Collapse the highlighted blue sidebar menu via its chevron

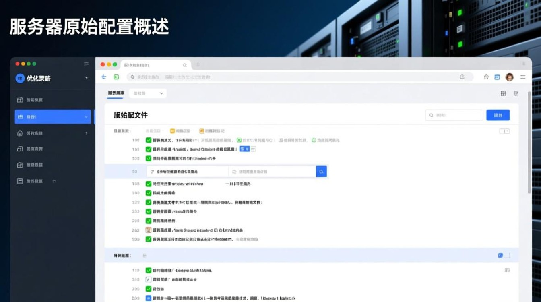[x=86, y=116]
